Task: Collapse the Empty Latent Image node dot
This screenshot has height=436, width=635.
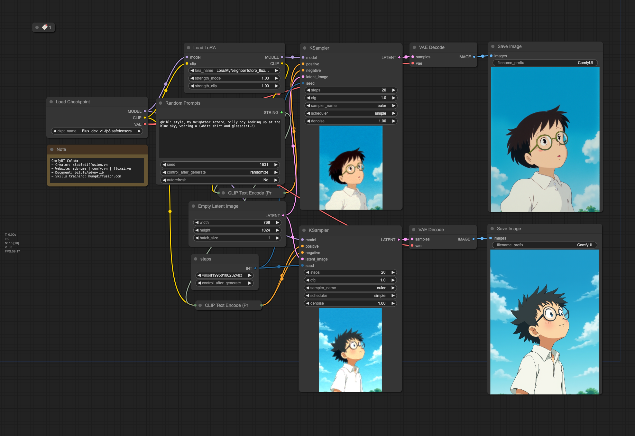Action: coord(193,206)
